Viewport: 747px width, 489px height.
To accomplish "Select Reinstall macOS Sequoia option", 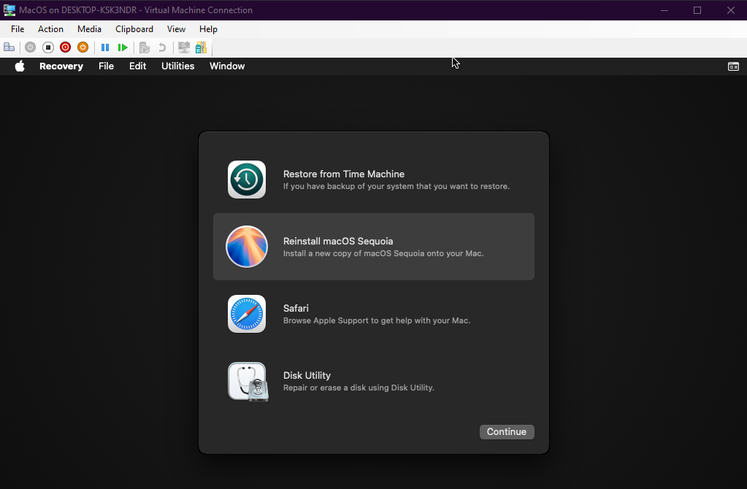I will point(373,247).
